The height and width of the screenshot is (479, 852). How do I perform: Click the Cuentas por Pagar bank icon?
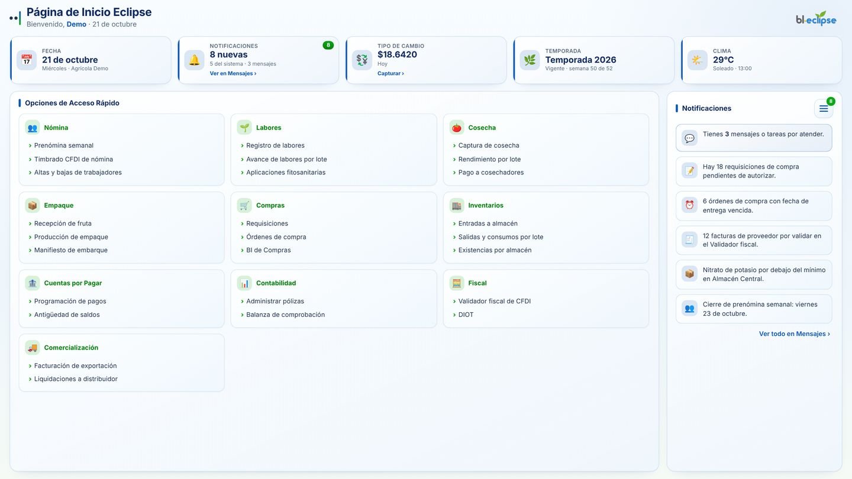click(x=33, y=283)
